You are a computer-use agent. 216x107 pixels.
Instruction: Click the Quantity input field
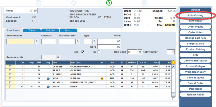(49, 41)
